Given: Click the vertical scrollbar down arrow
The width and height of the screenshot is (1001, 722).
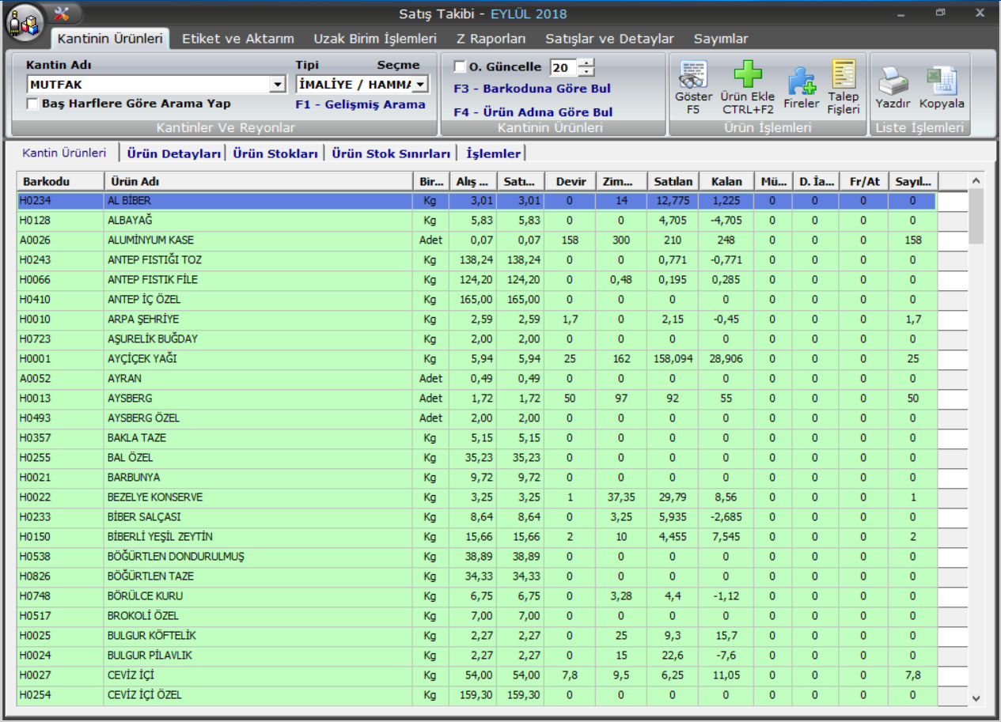Looking at the screenshot, I should tap(976, 698).
